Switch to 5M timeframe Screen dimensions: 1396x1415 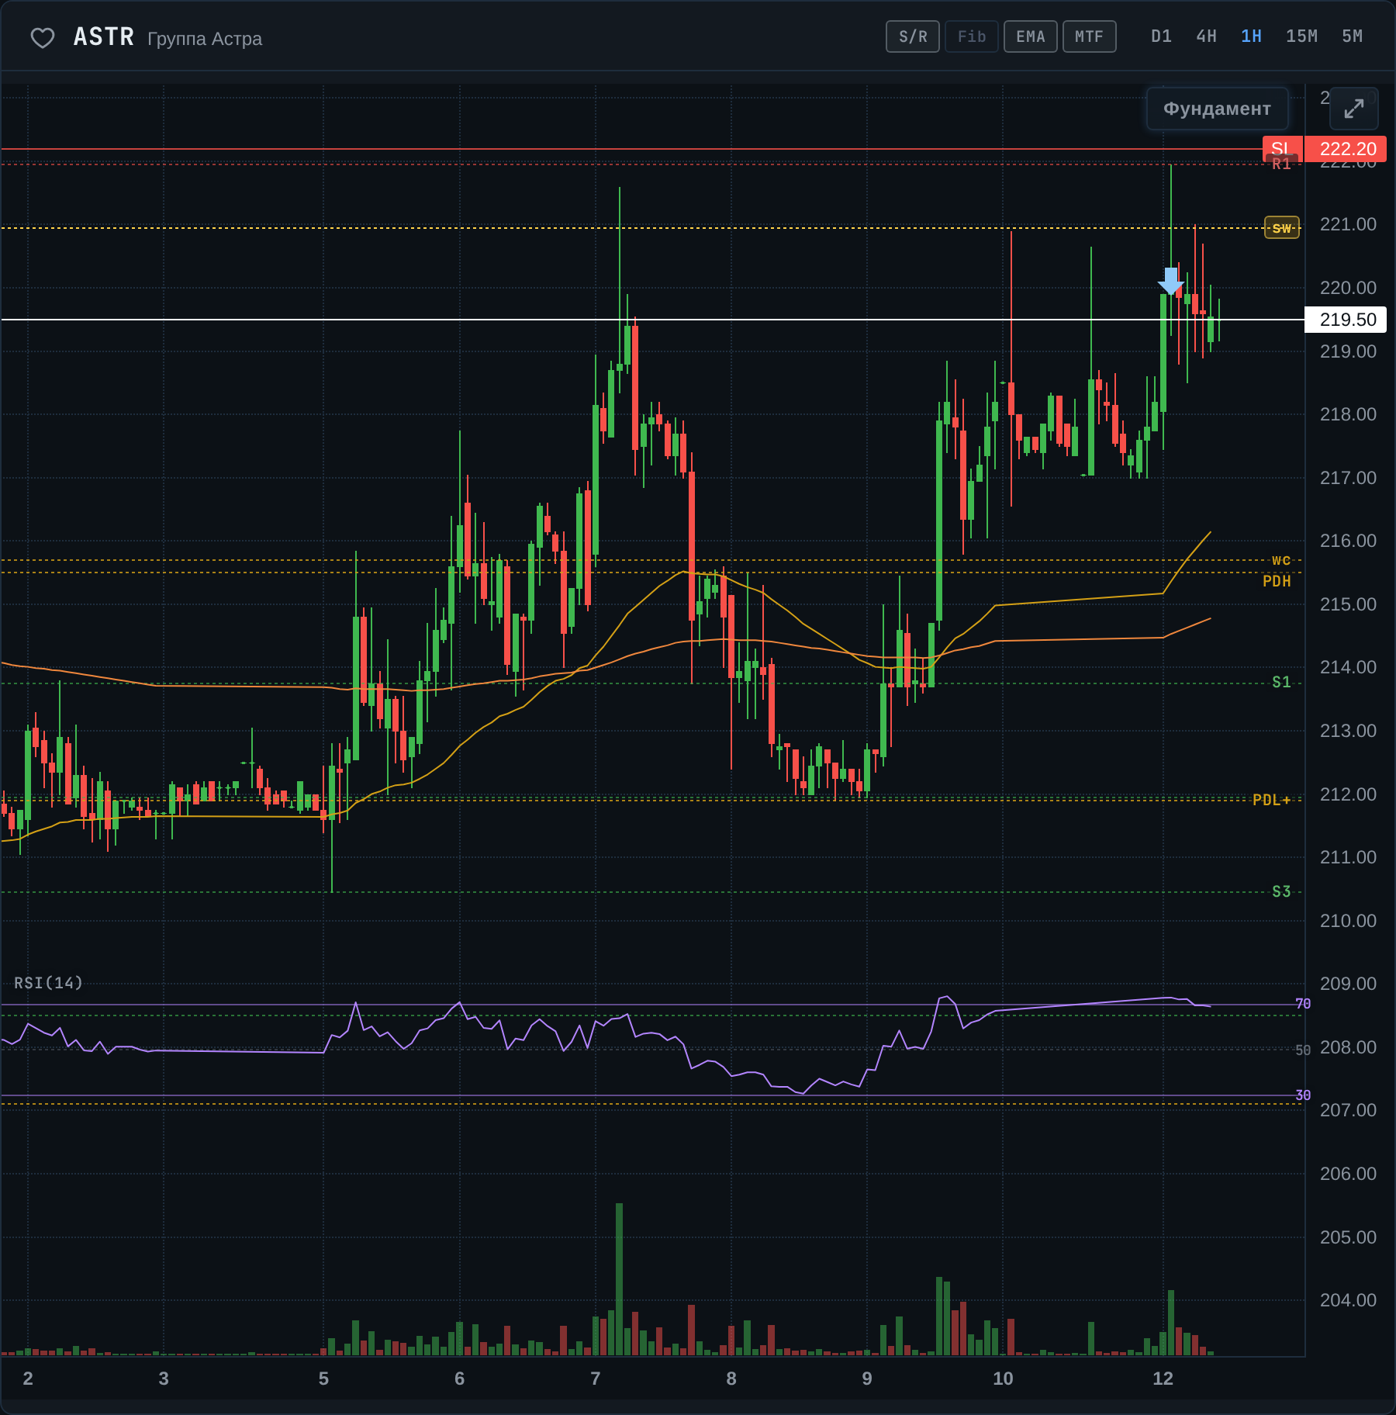click(x=1352, y=36)
